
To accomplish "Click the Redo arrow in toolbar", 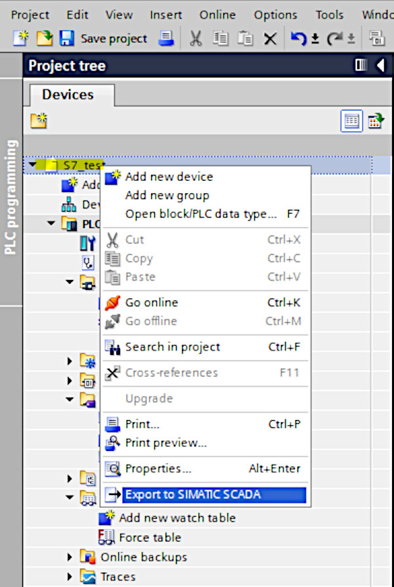I will click(334, 38).
